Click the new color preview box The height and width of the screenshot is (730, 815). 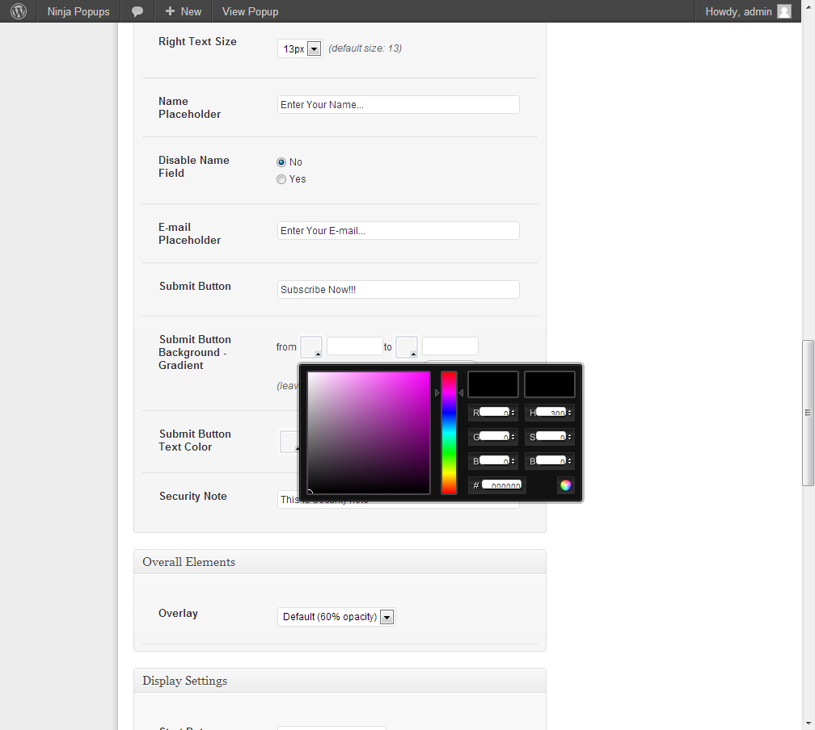pos(492,384)
